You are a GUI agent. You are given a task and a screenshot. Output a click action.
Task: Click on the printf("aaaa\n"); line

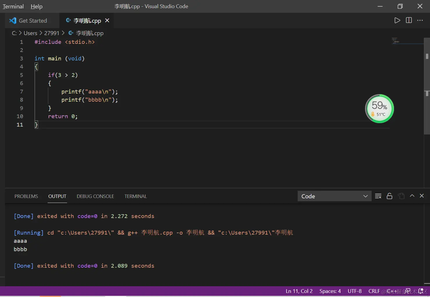click(89, 91)
